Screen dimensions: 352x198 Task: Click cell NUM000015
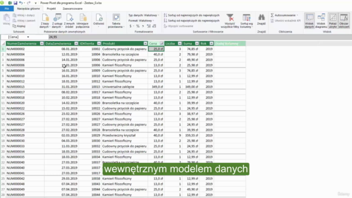(25, 87)
